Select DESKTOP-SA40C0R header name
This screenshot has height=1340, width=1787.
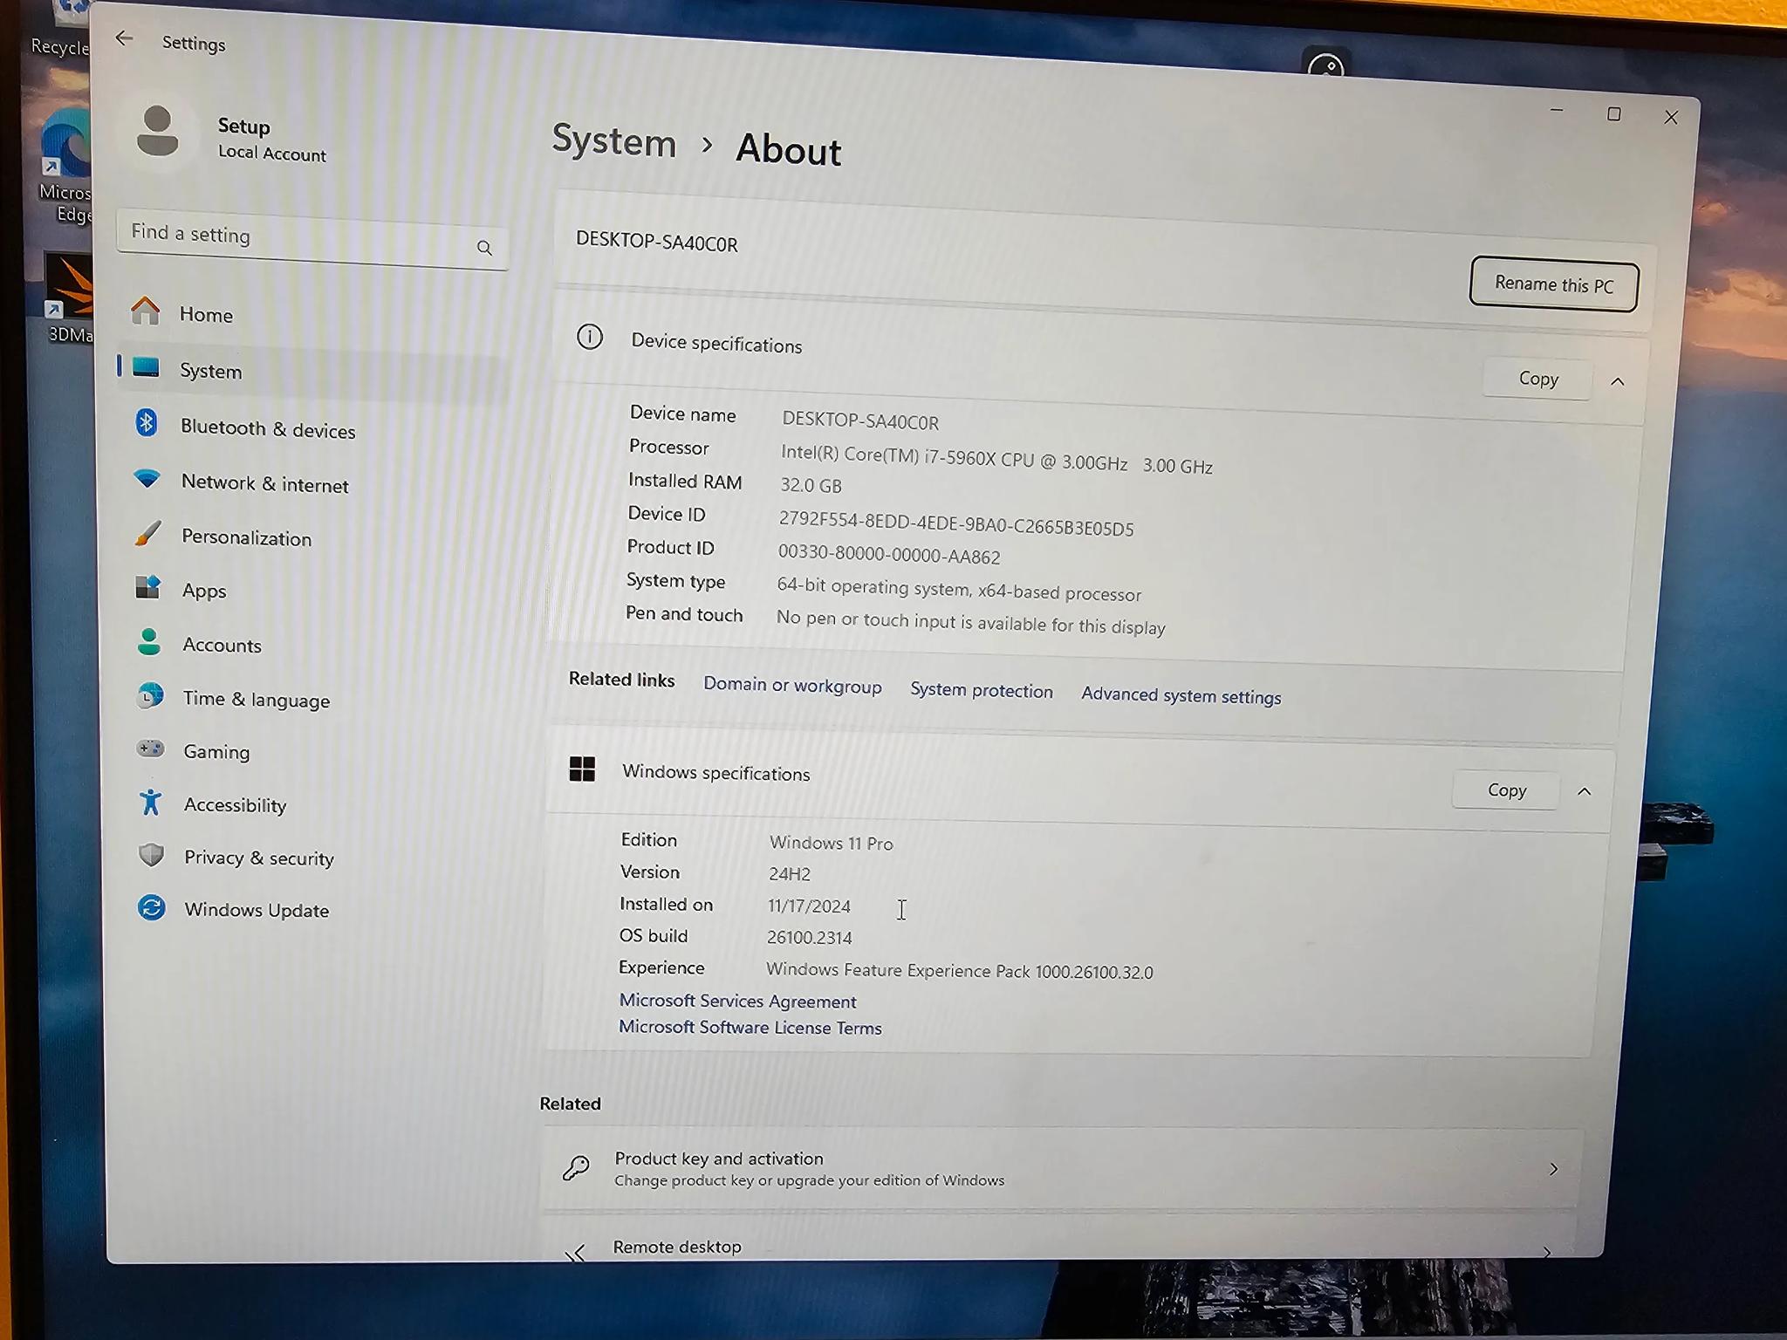[657, 242]
